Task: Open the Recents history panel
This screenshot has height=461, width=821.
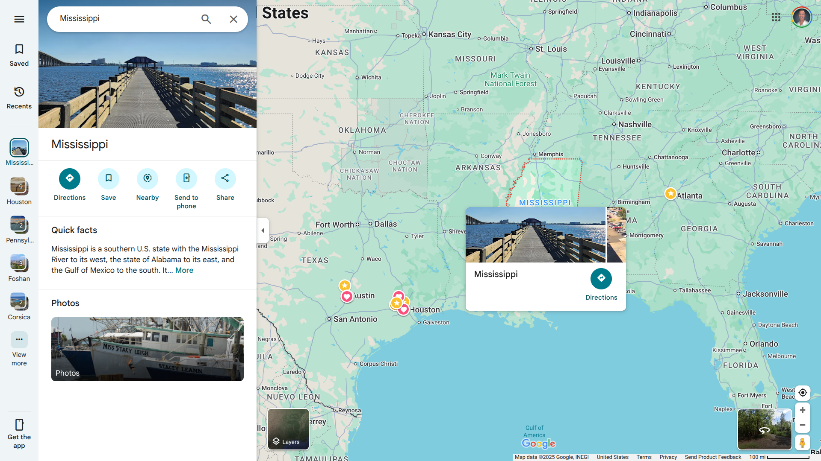Action: (19, 98)
